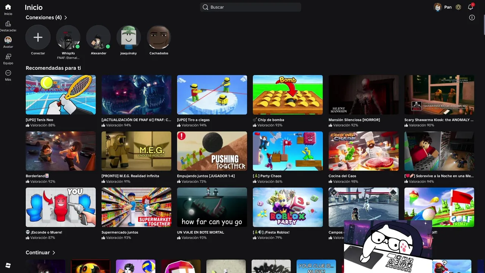
Task: Open Tiro a ciegas thumbnail
Action: coord(212,95)
